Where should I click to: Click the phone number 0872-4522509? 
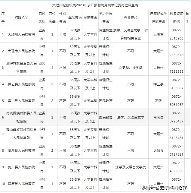click(x=176, y=167)
